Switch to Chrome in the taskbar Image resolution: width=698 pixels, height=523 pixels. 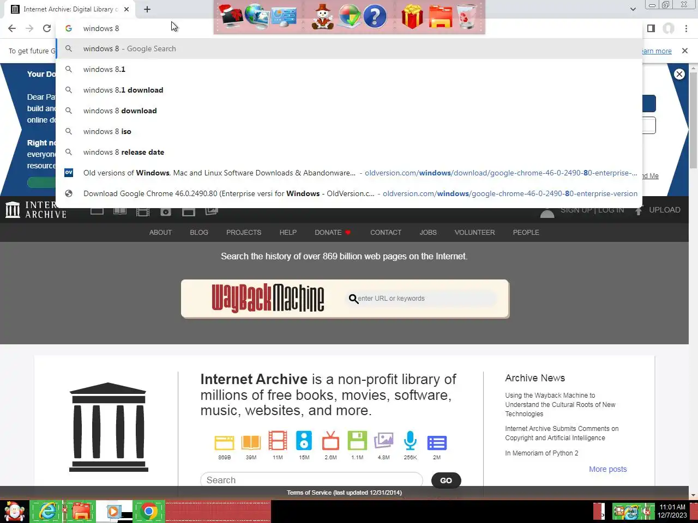[148, 512]
